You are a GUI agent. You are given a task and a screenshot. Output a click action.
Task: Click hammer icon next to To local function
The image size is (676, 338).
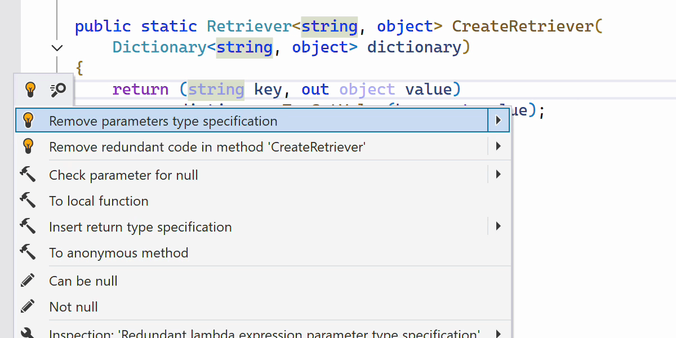click(28, 201)
